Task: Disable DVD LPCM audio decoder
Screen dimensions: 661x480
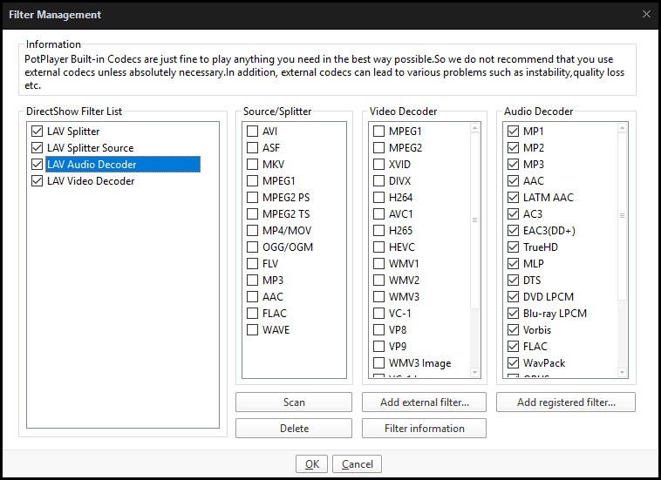Action: point(513,297)
